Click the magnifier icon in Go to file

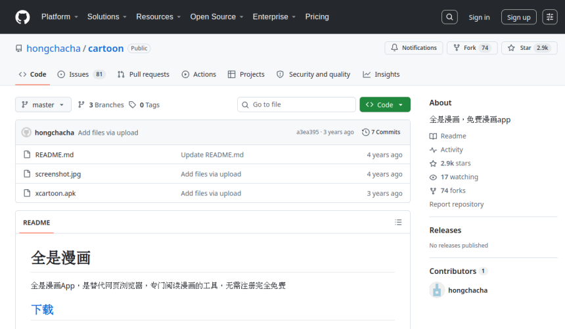pyautogui.click(x=246, y=104)
